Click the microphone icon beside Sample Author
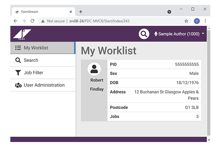Viewport: 221px width, 147px height. tap(156, 34)
